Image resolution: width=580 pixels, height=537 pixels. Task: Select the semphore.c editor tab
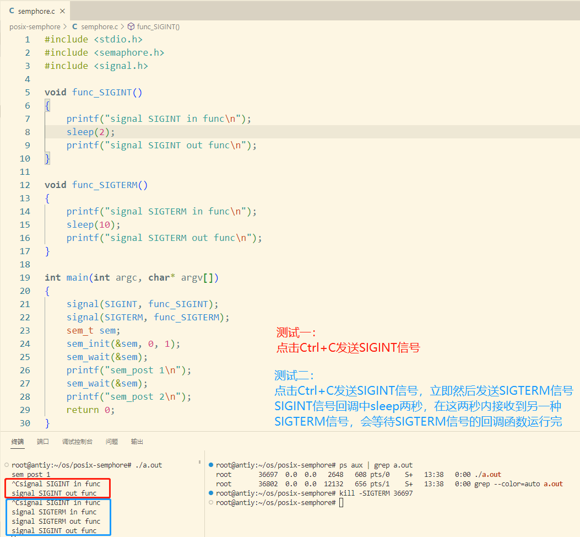pyautogui.click(x=35, y=10)
